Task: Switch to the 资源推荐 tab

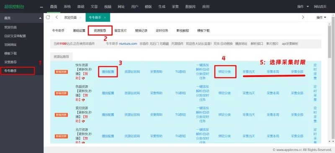Action: [x=100, y=31]
